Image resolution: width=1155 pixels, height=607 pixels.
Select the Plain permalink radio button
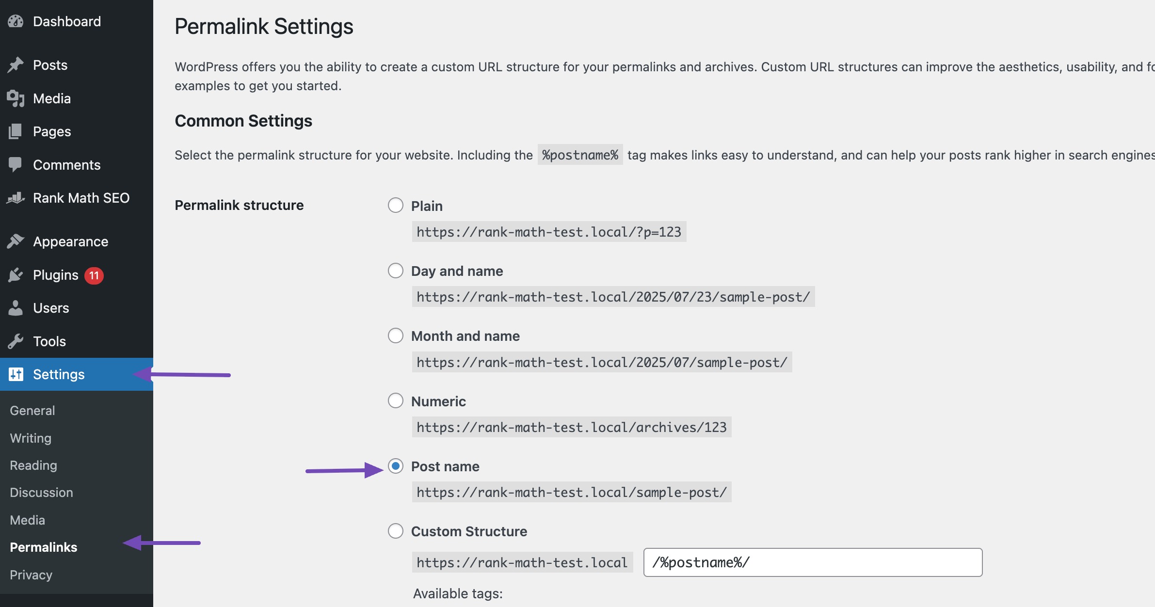(396, 205)
